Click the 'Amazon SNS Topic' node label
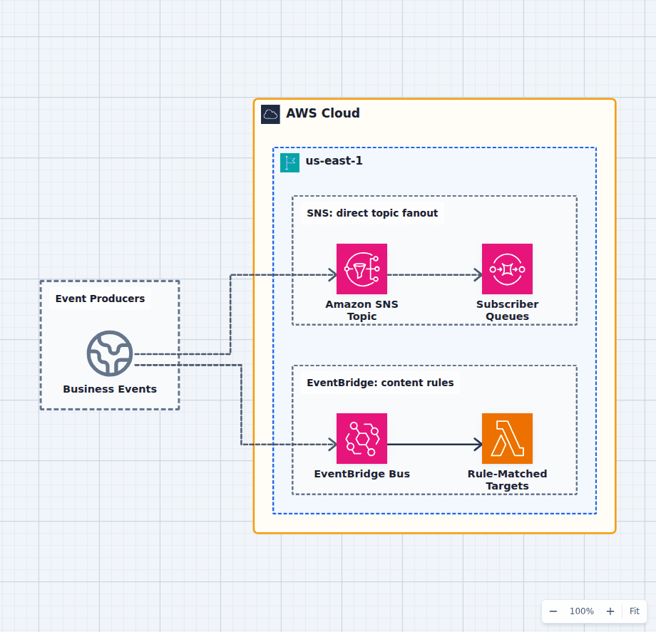 [362, 310]
